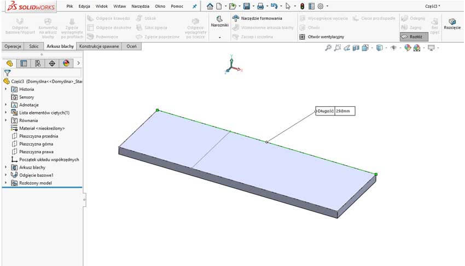Click the Apply Scene icon
This screenshot has height=266, width=465.
click(417, 48)
